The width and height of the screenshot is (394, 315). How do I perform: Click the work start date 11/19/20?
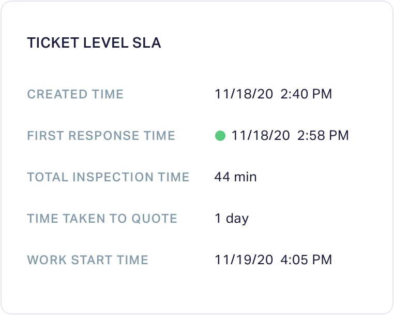pos(244,260)
